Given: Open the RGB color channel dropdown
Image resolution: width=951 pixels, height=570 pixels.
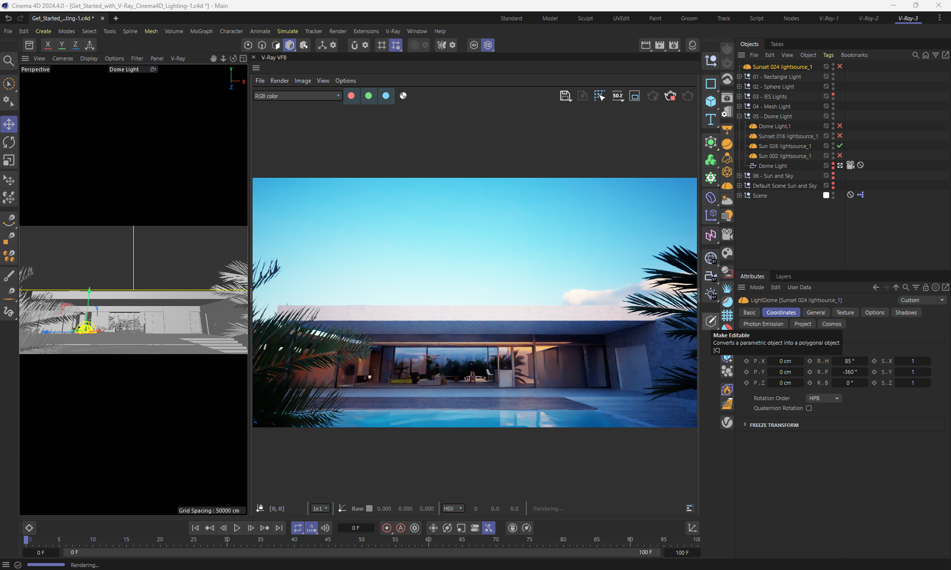Looking at the screenshot, I should tap(297, 96).
